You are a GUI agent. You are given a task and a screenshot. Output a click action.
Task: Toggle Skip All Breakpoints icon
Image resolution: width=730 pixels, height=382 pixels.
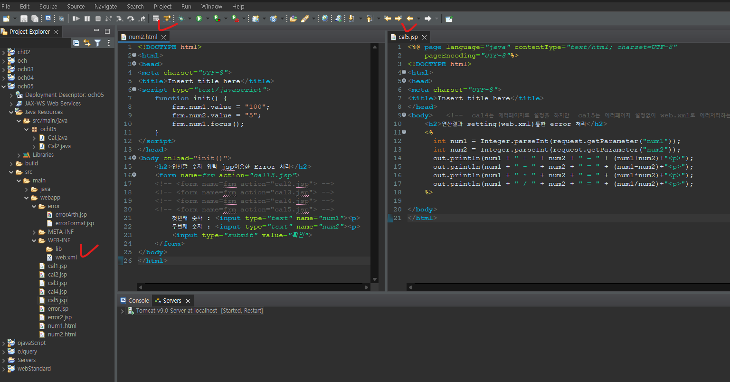click(x=62, y=18)
